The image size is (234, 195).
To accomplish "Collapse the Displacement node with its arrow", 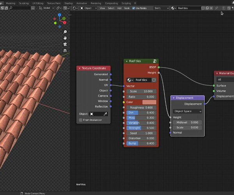I will tap(174, 98).
